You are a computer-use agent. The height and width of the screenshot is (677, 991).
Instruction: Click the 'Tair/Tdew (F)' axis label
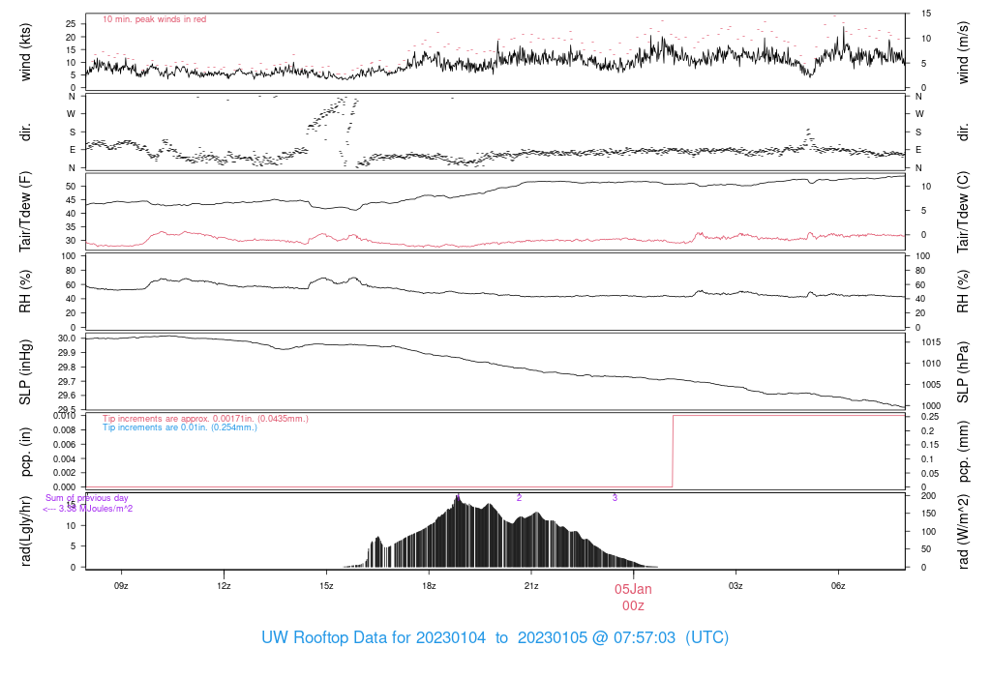pyautogui.click(x=25, y=212)
